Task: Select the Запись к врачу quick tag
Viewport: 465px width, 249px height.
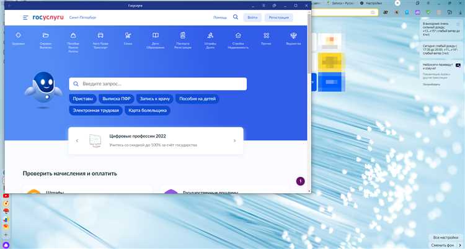Action: [155, 99]
